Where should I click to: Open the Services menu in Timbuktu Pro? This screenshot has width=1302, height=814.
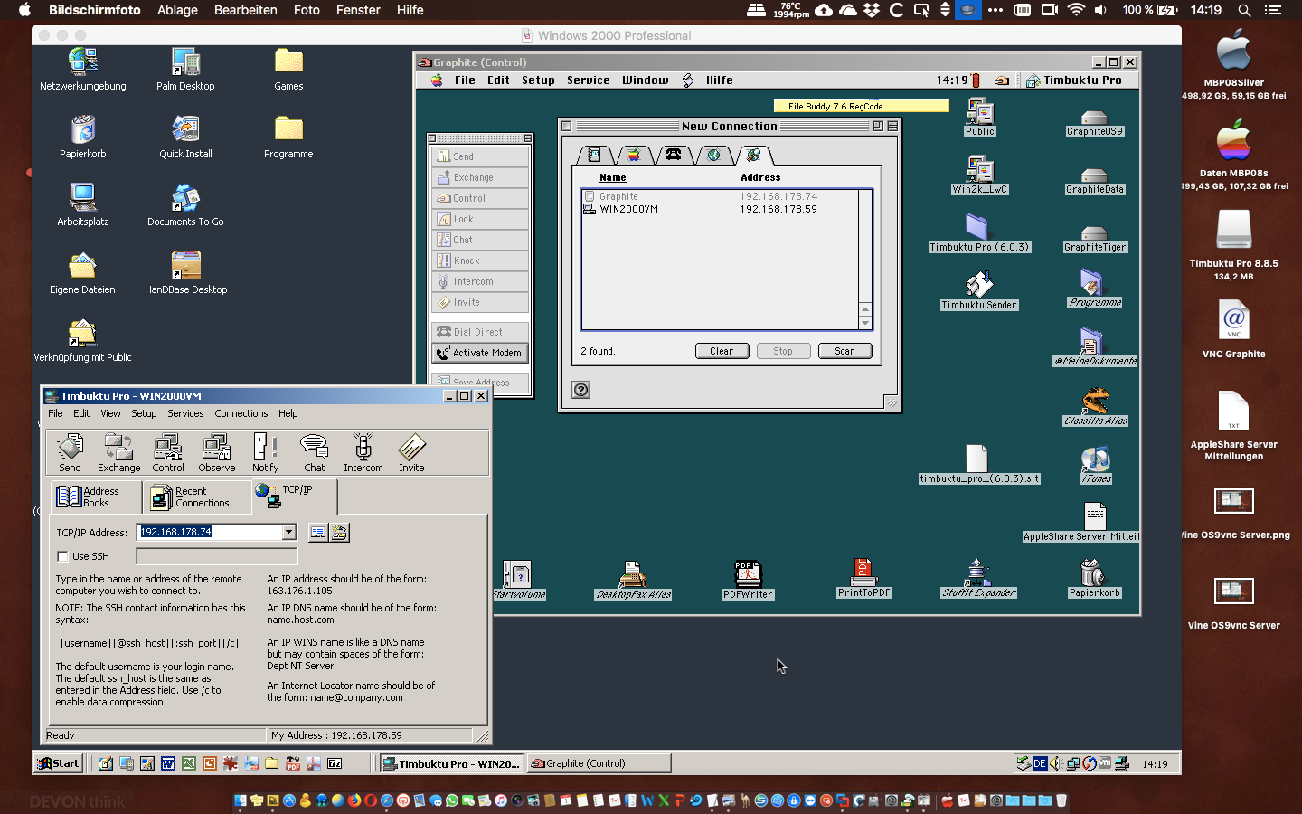click(x=185, y=413)
